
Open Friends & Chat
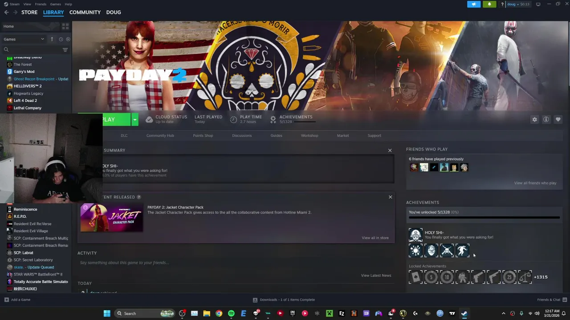pos(551,300)
